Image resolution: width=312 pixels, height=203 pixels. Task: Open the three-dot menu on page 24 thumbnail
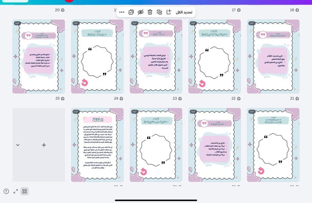(x=76, y=23)
